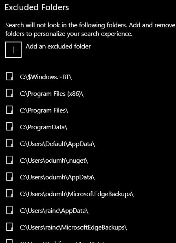Click the Add an excluded folder label

pos(58,46)
